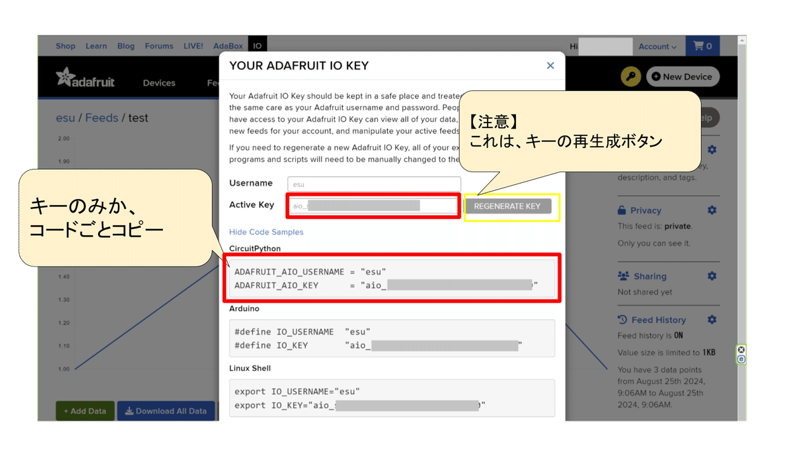Image resolution: width=805 pixels, height=473 pixels.
Task: Click the shopping cart icon
Action: [702, 46]
